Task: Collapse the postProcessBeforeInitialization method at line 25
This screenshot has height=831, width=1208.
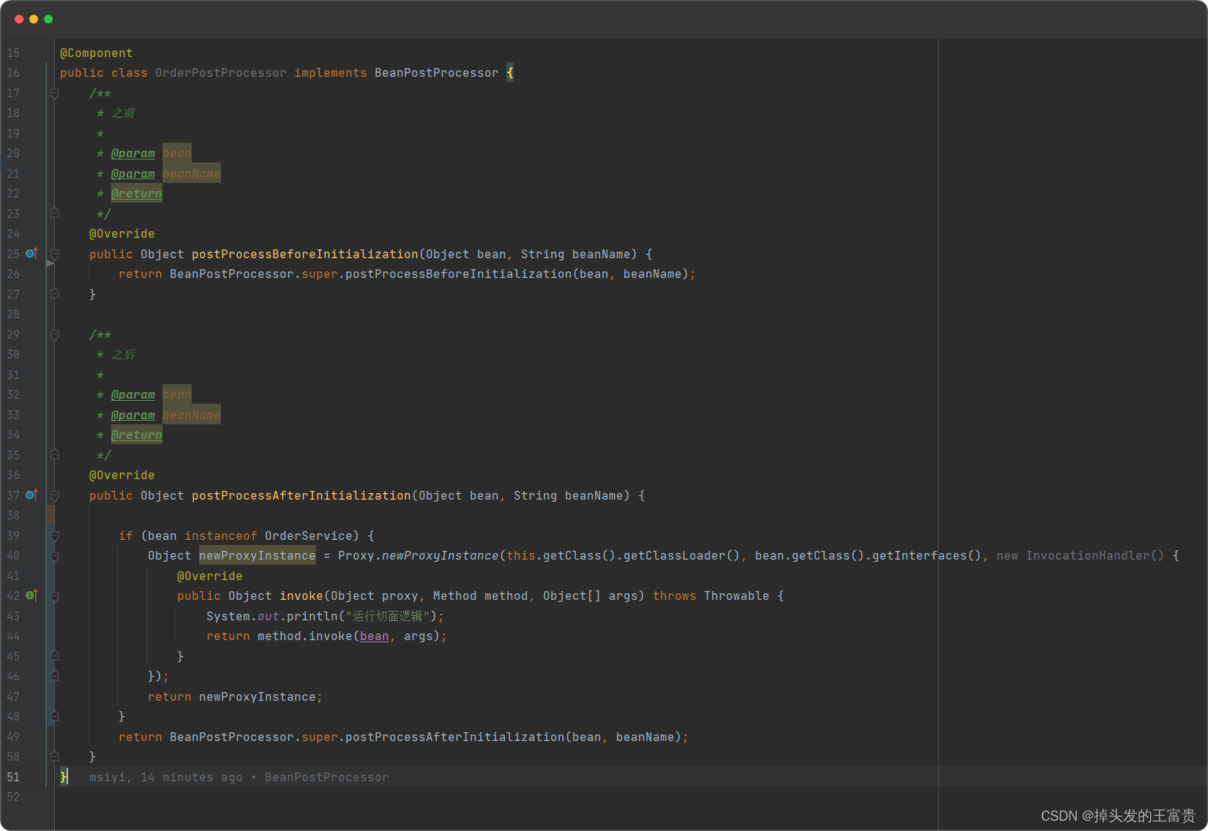Action: 55,254
